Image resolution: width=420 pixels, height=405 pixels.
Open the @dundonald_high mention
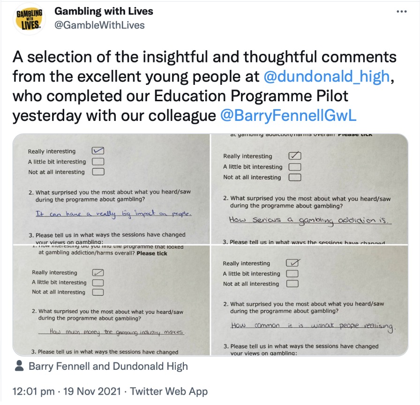point(327,76)
